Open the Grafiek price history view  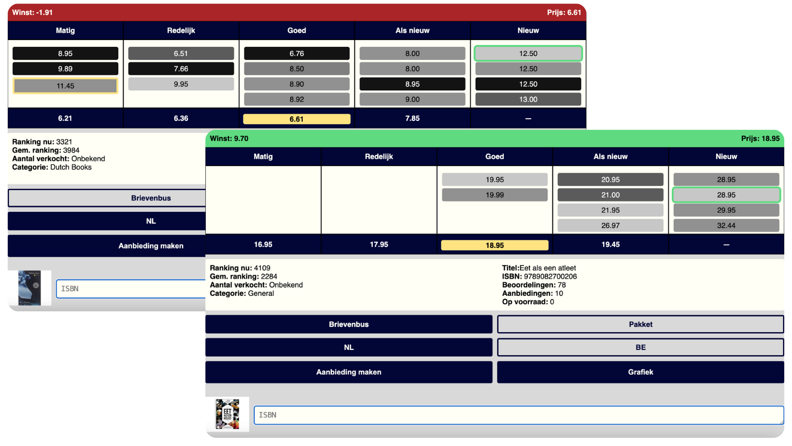tap(640, 372)
